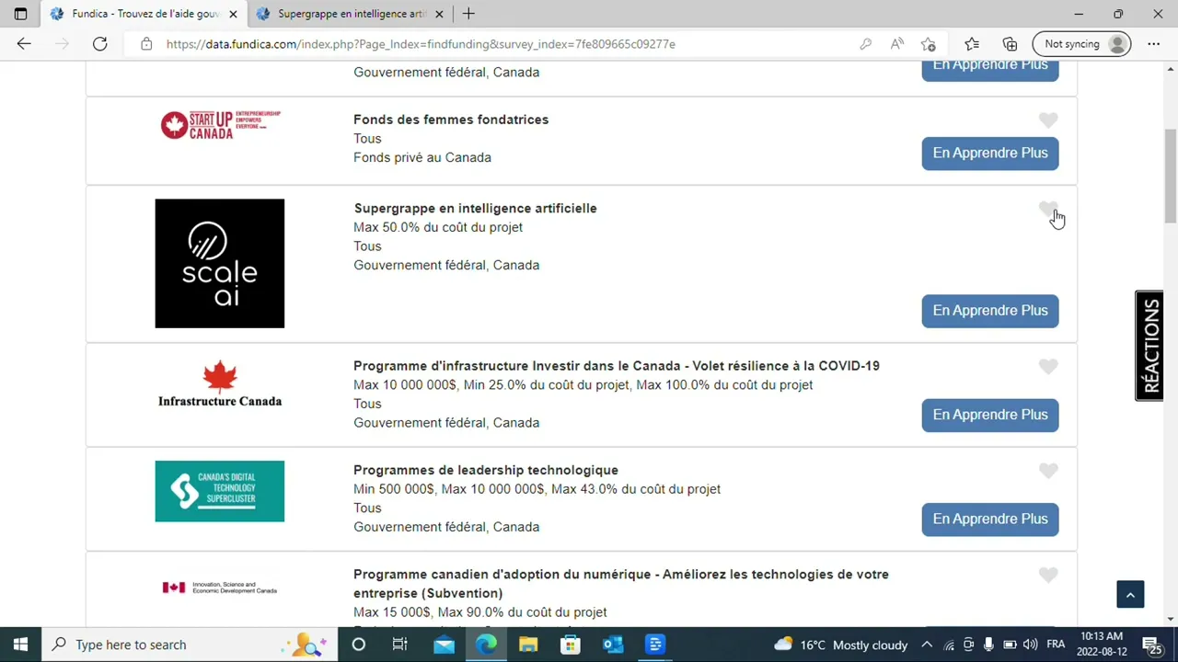Open Programmes de leadership technologique title
The image size is (1178, 662).
486,470
